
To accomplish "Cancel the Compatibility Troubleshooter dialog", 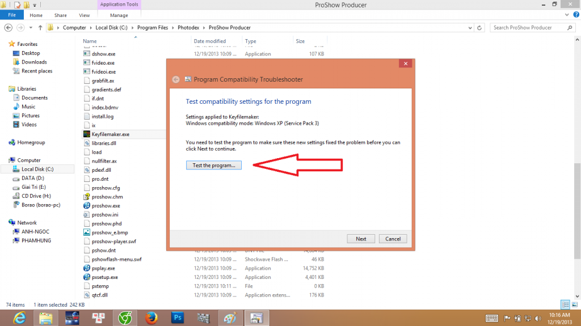I will point(393,239).
